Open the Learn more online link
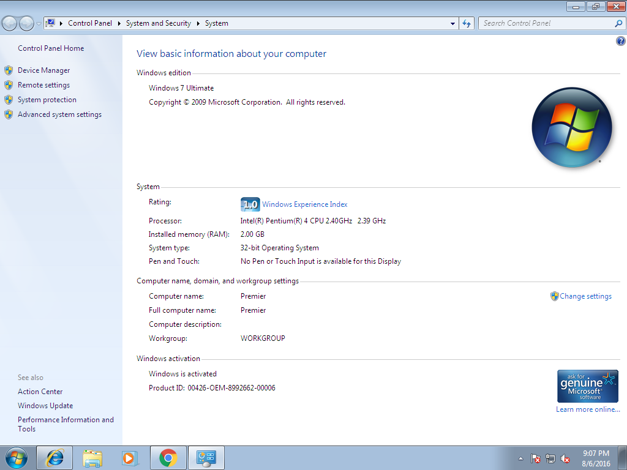Viewport: 627px width, 470px height. tap(588, 409)
